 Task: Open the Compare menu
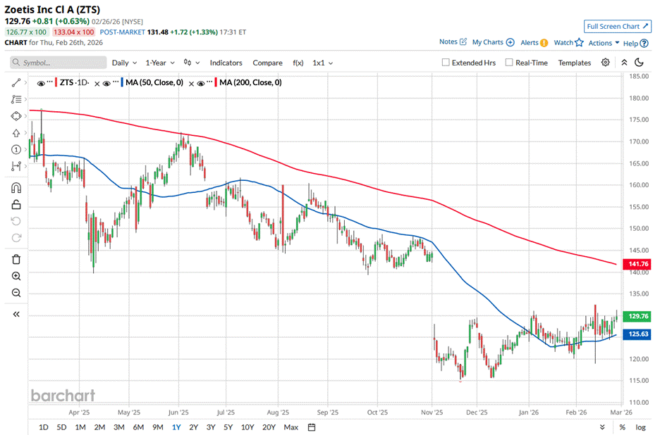click(267, 63)
